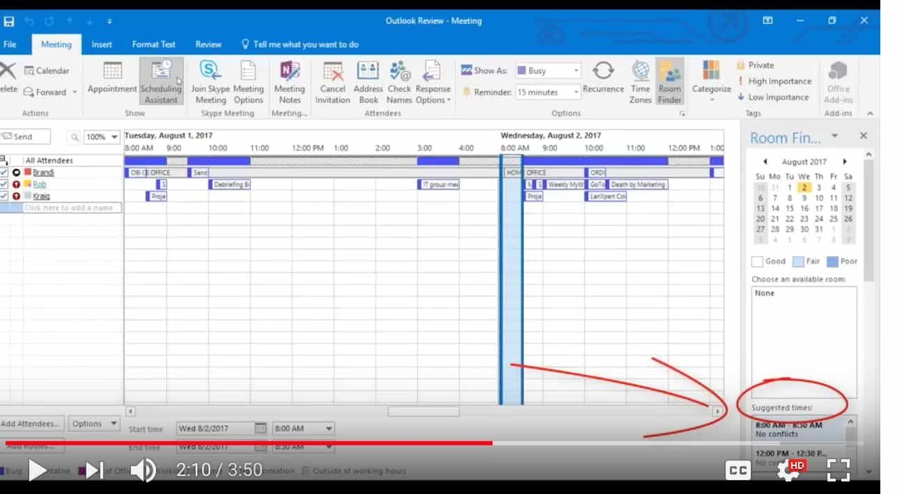Viewport: 904px width, 494px height.
Task: Select the Meeting ribbon tab
Action: (x=56, y=44)
